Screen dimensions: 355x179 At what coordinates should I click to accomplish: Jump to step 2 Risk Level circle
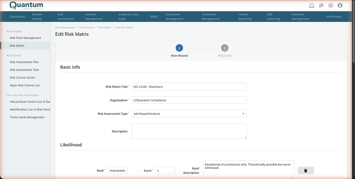225,48
